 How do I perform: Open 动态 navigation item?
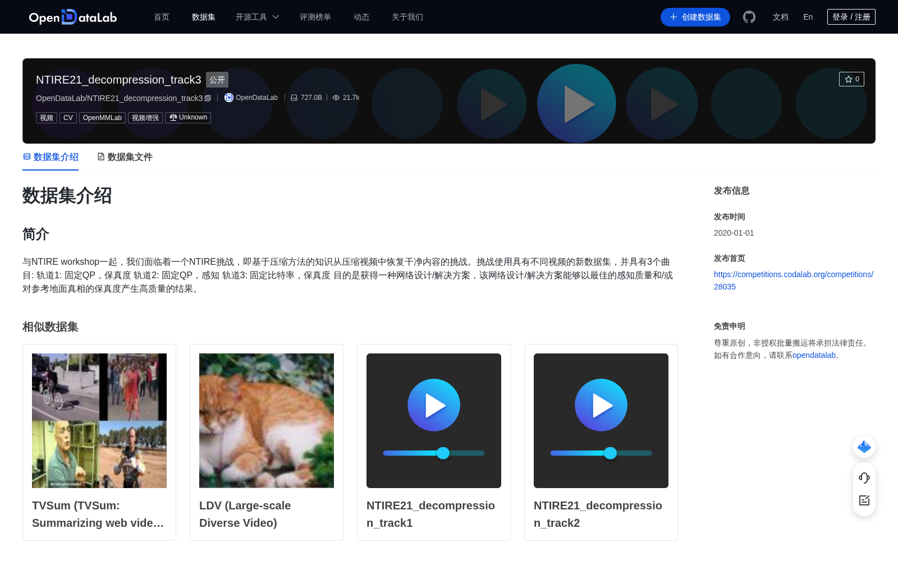(x=361, y=17)
